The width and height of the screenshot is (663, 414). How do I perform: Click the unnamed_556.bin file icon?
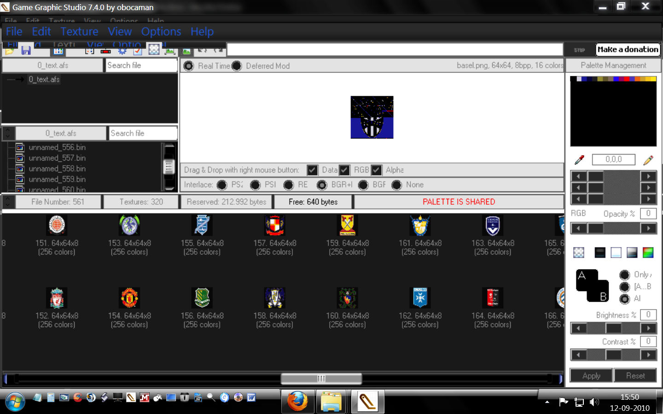click(20, 147)
